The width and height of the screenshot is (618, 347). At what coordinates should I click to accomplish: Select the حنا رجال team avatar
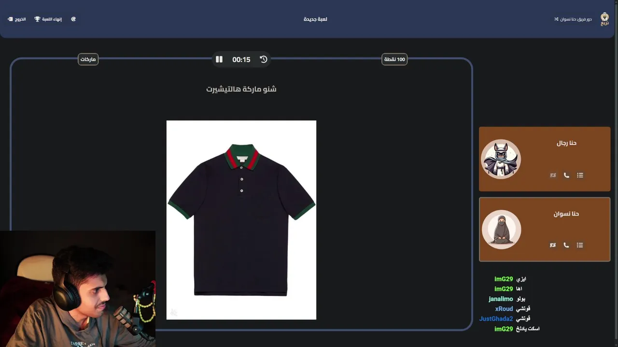point(501,159)
